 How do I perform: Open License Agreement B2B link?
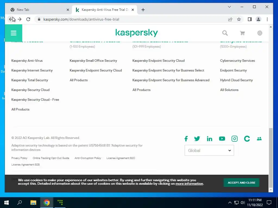[25, 164]
